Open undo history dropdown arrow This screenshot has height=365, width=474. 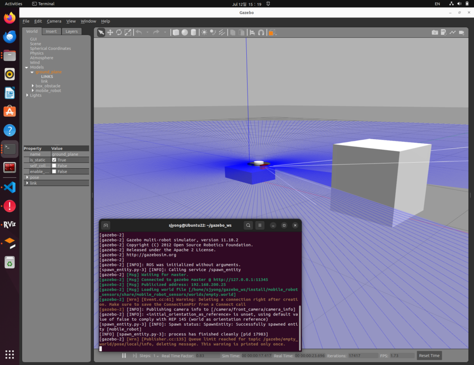(147, 32)
